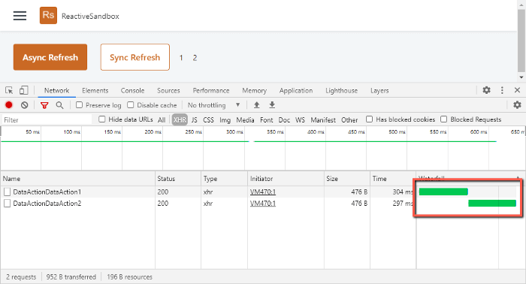The image size is (526, 284).
Task: Toggle the device toolbar icon
Action: pyautogui.click(x=23, y=90)
